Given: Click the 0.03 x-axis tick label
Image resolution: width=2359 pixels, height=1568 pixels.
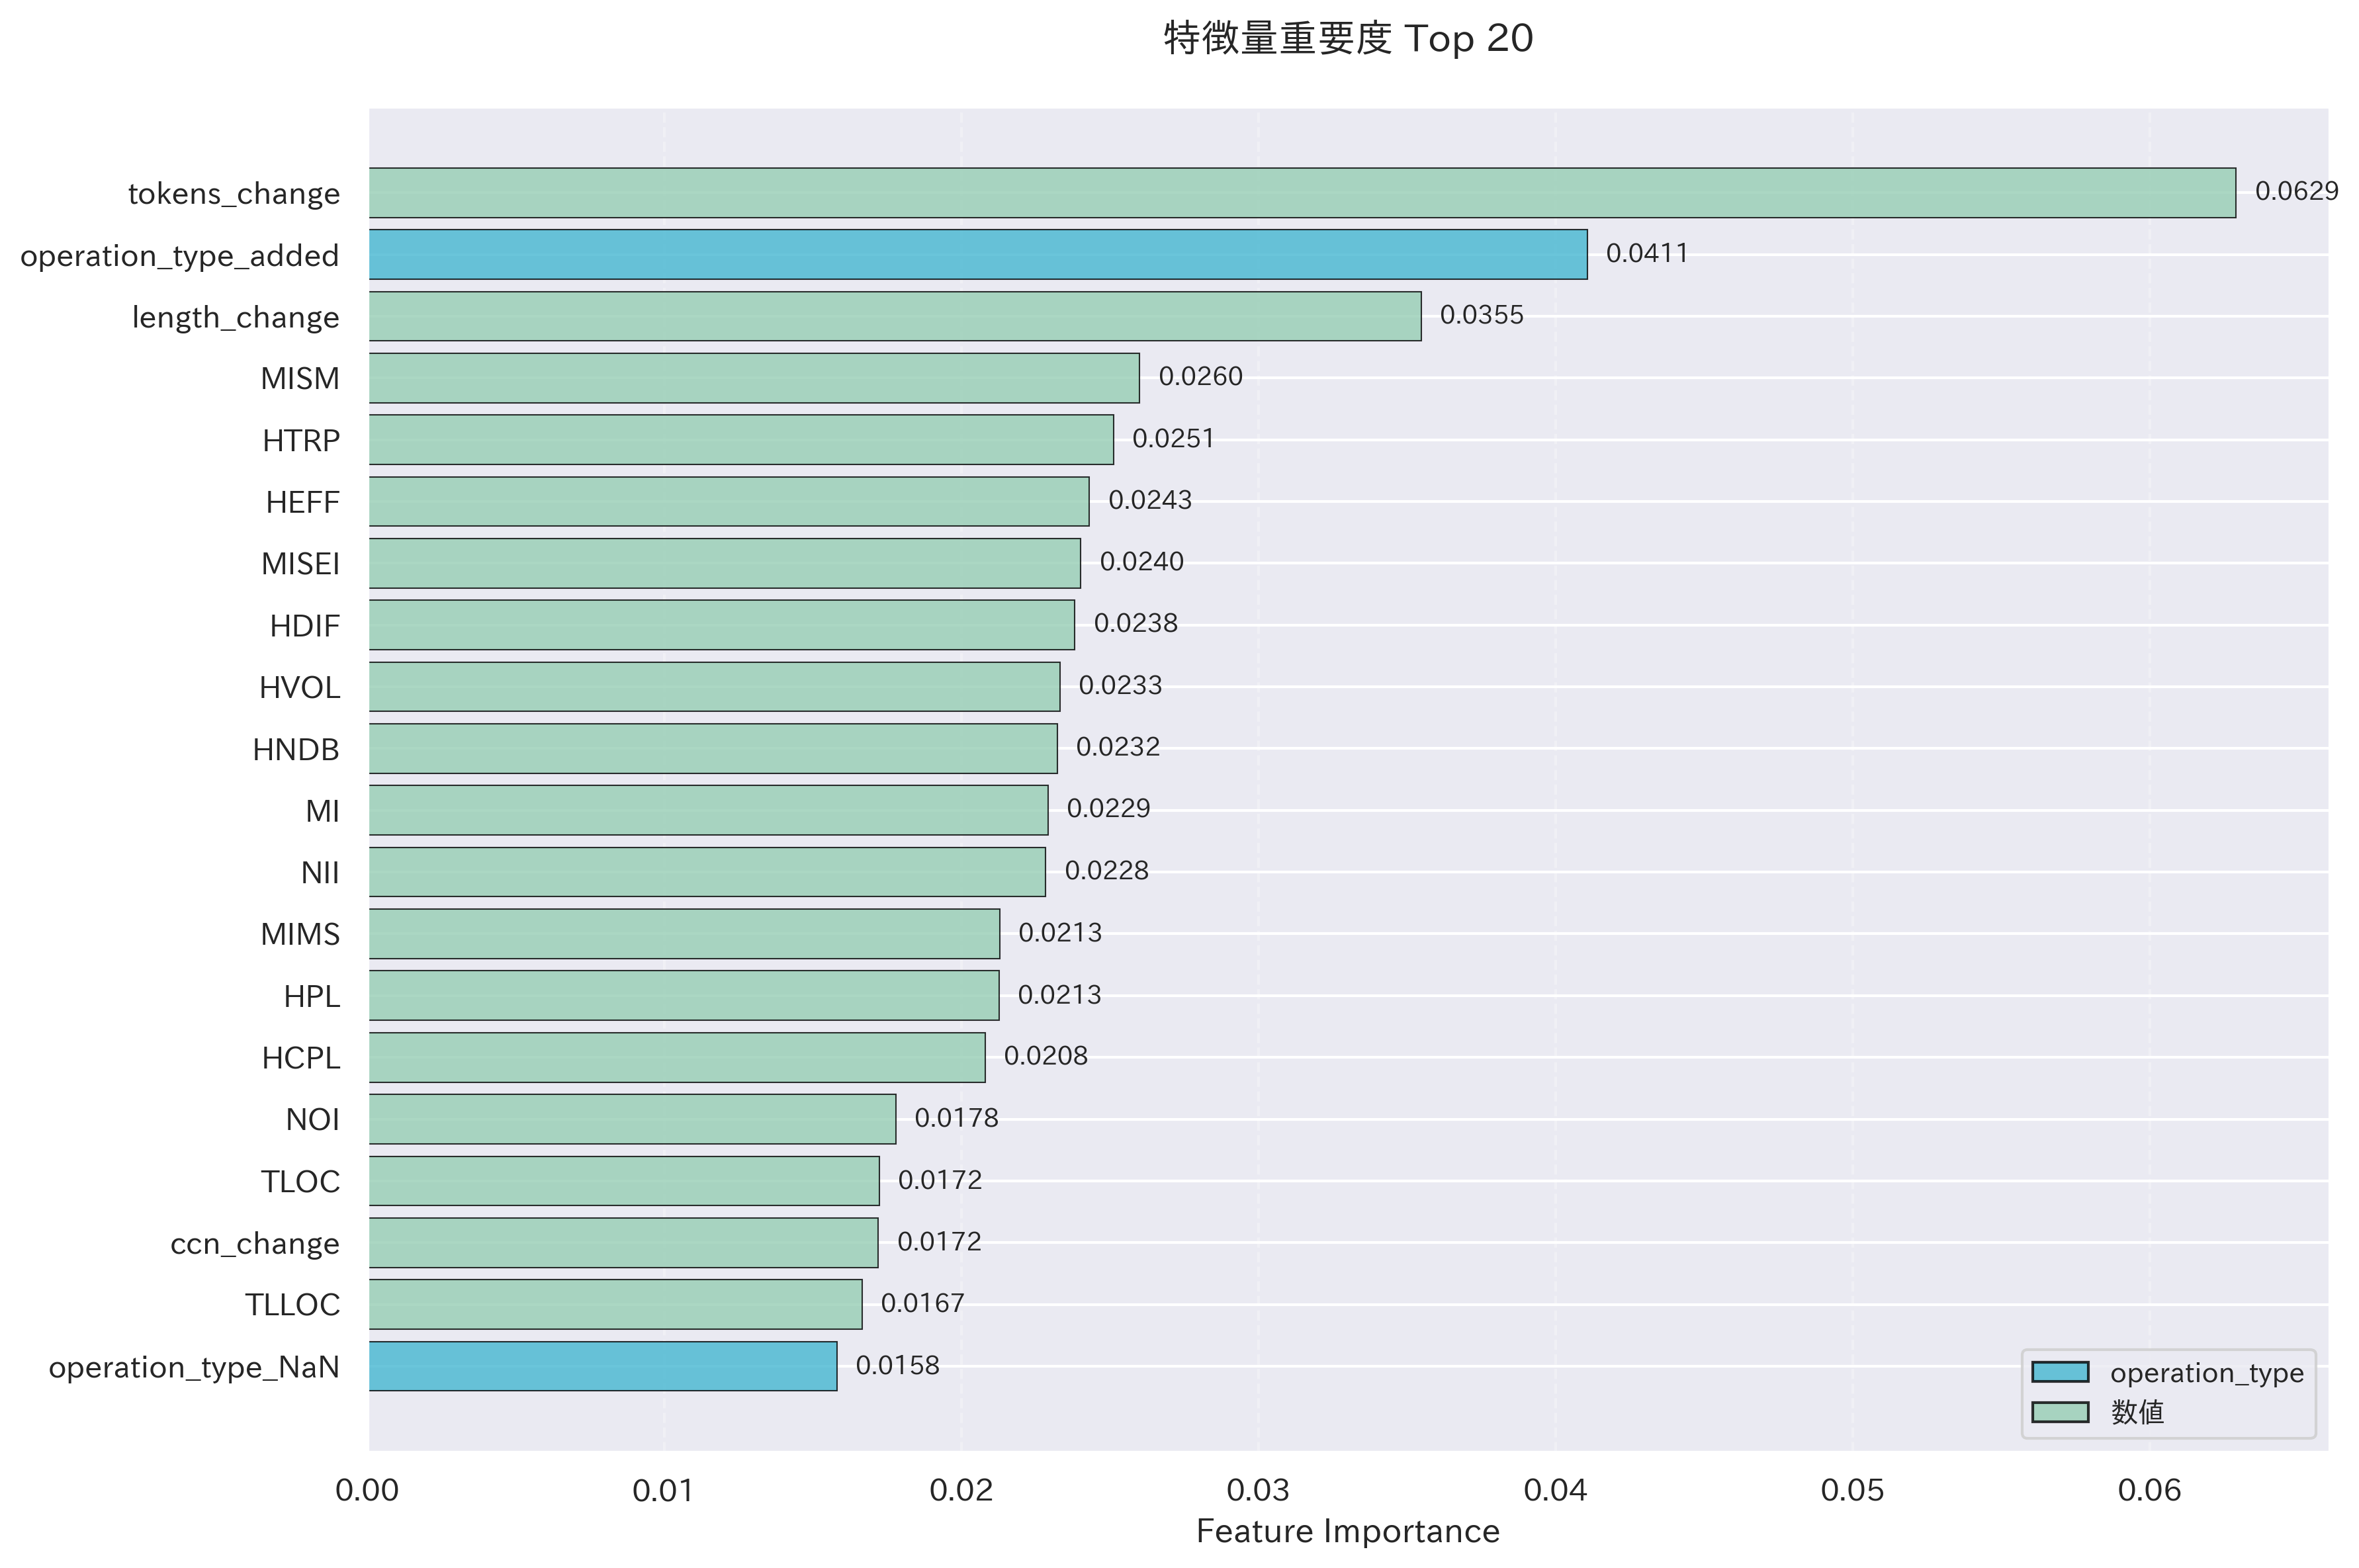Looking at the screenshot, I should (x=1257, y=1491).
